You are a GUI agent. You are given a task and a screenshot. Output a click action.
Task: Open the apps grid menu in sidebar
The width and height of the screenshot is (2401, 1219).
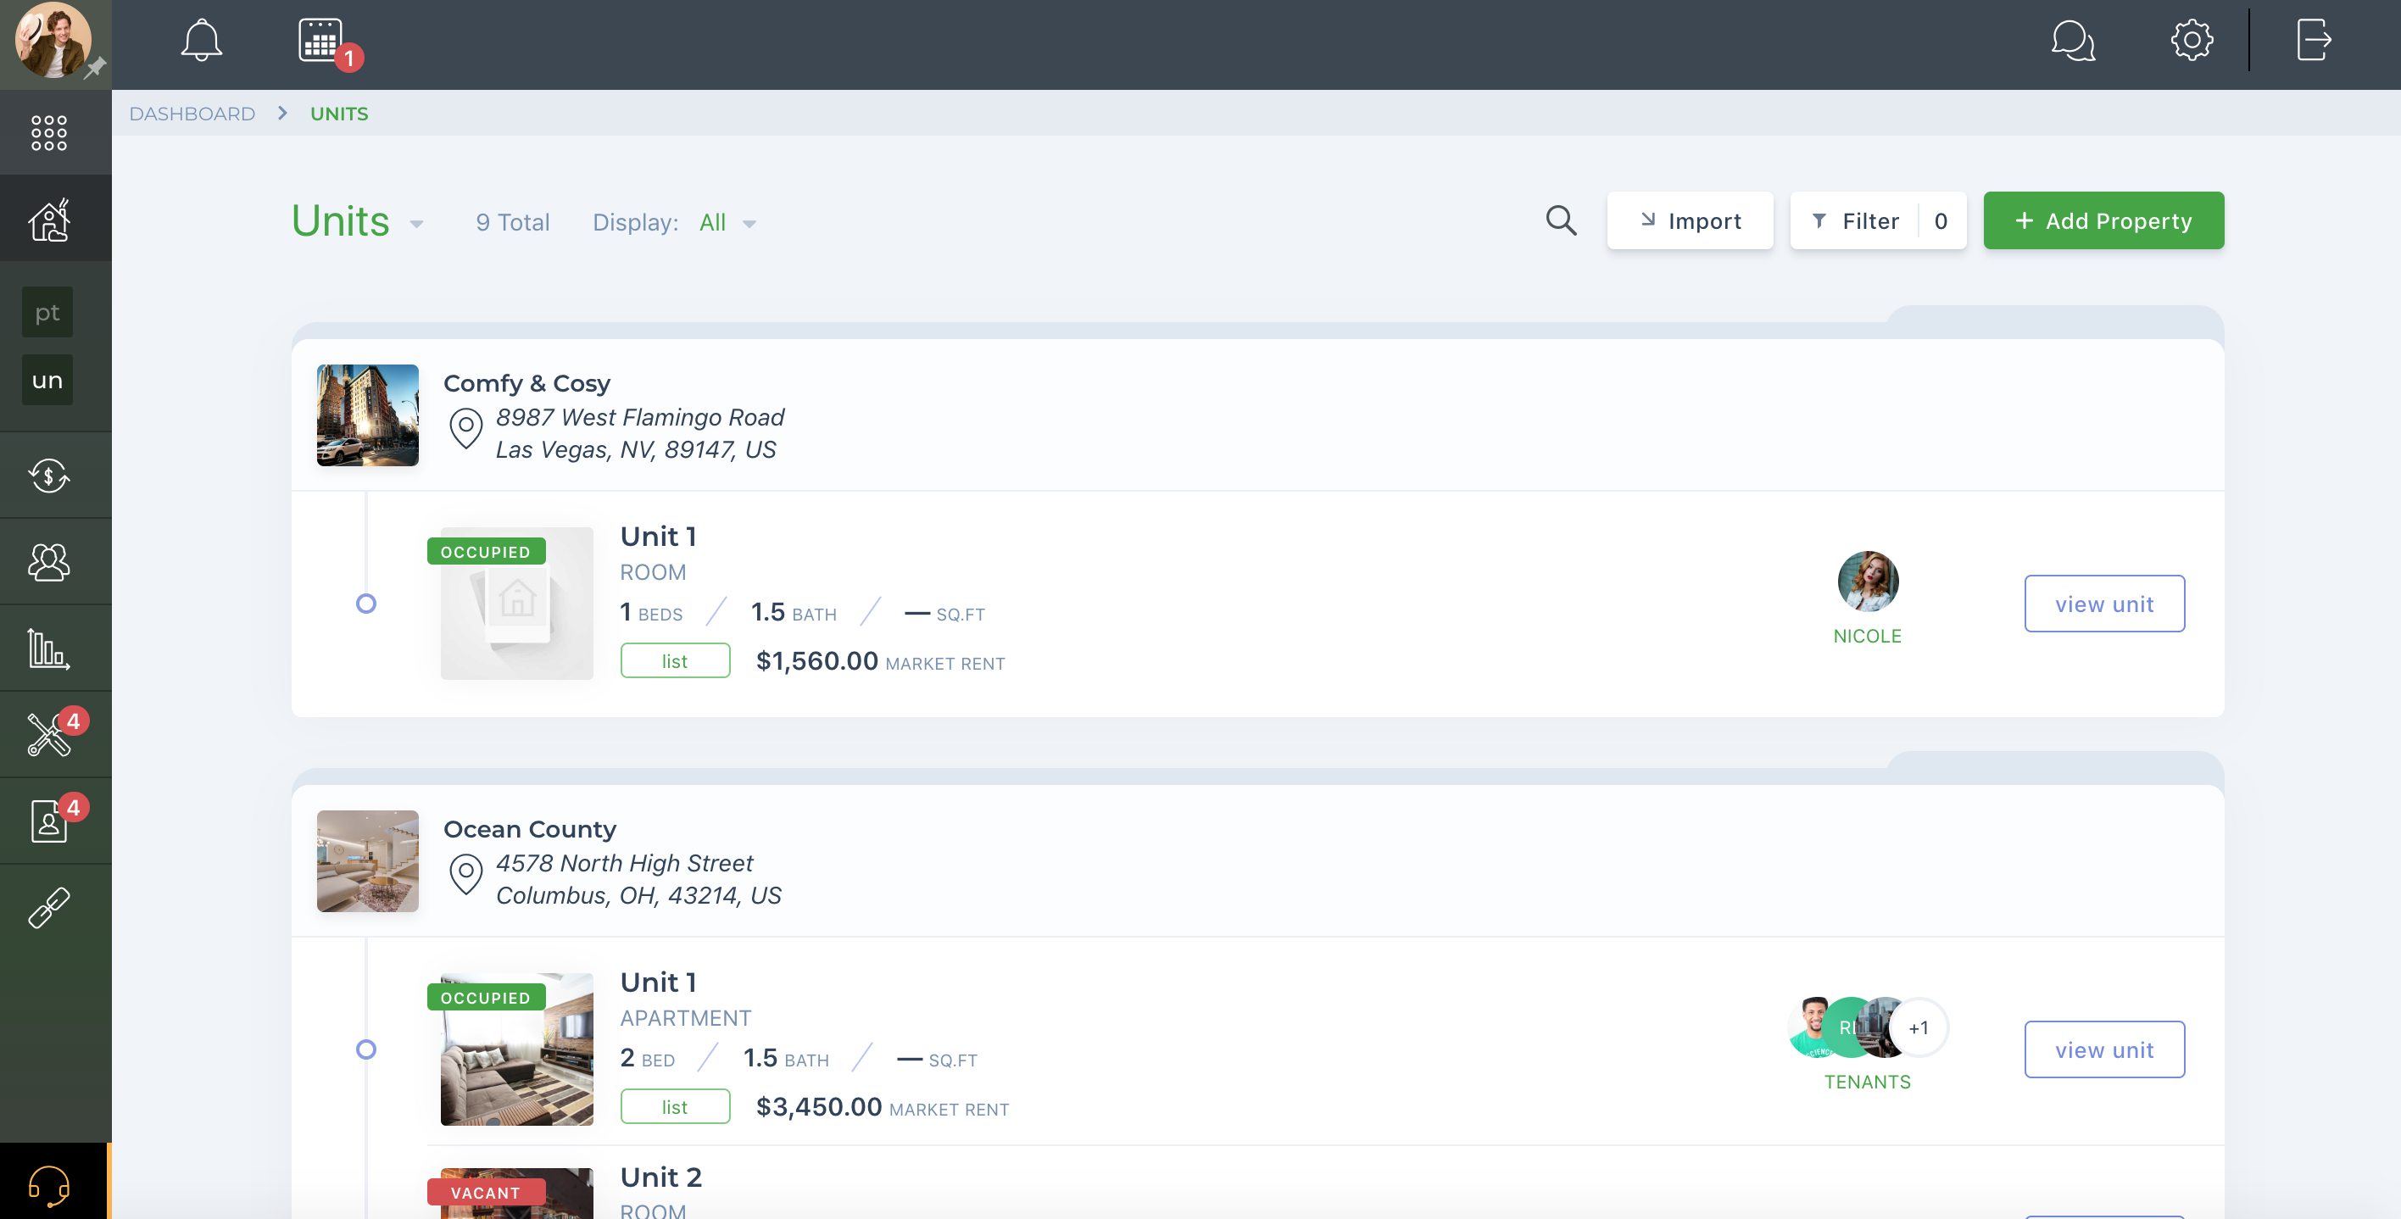[48, 132]
